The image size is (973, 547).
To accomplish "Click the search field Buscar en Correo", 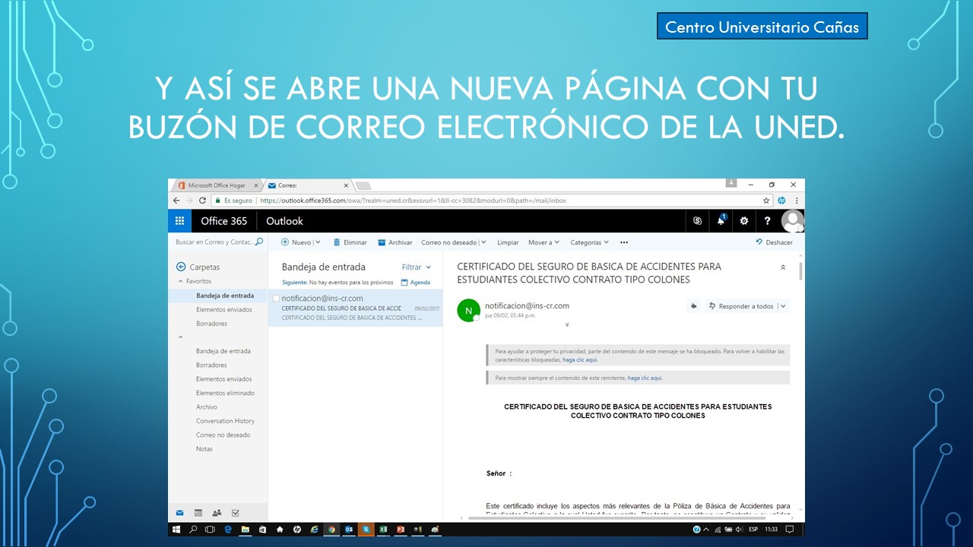I will 214,242.
